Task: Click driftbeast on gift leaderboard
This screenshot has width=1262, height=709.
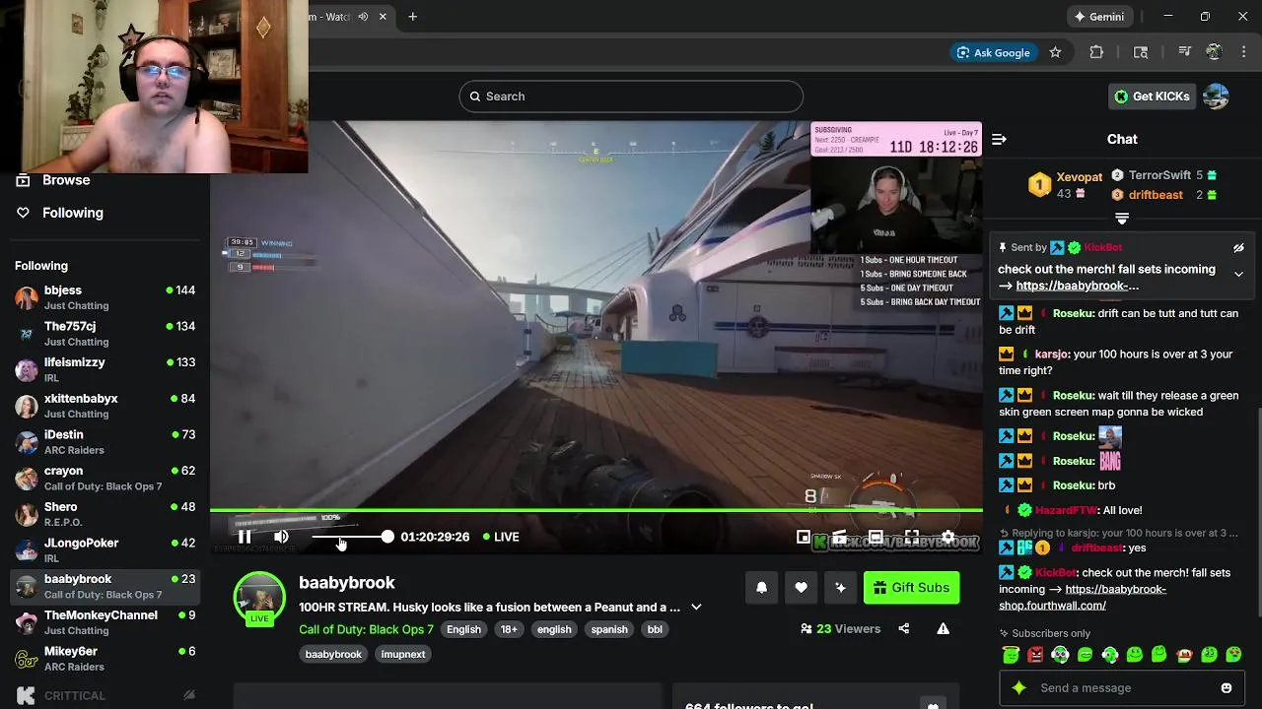Action: (1156, 195)
